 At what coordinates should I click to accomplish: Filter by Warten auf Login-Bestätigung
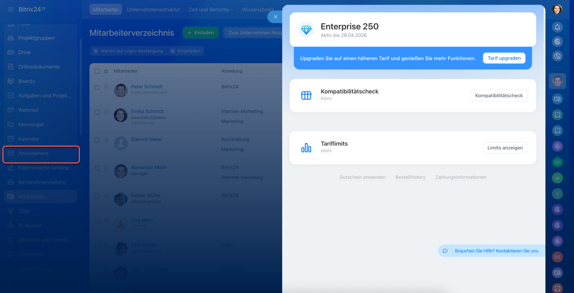coord(128,51)
